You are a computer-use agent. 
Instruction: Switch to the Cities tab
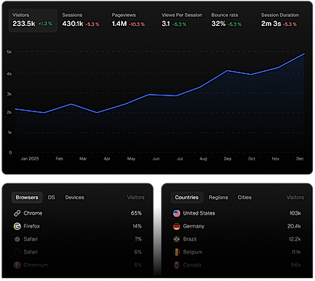tap(245, 198)
